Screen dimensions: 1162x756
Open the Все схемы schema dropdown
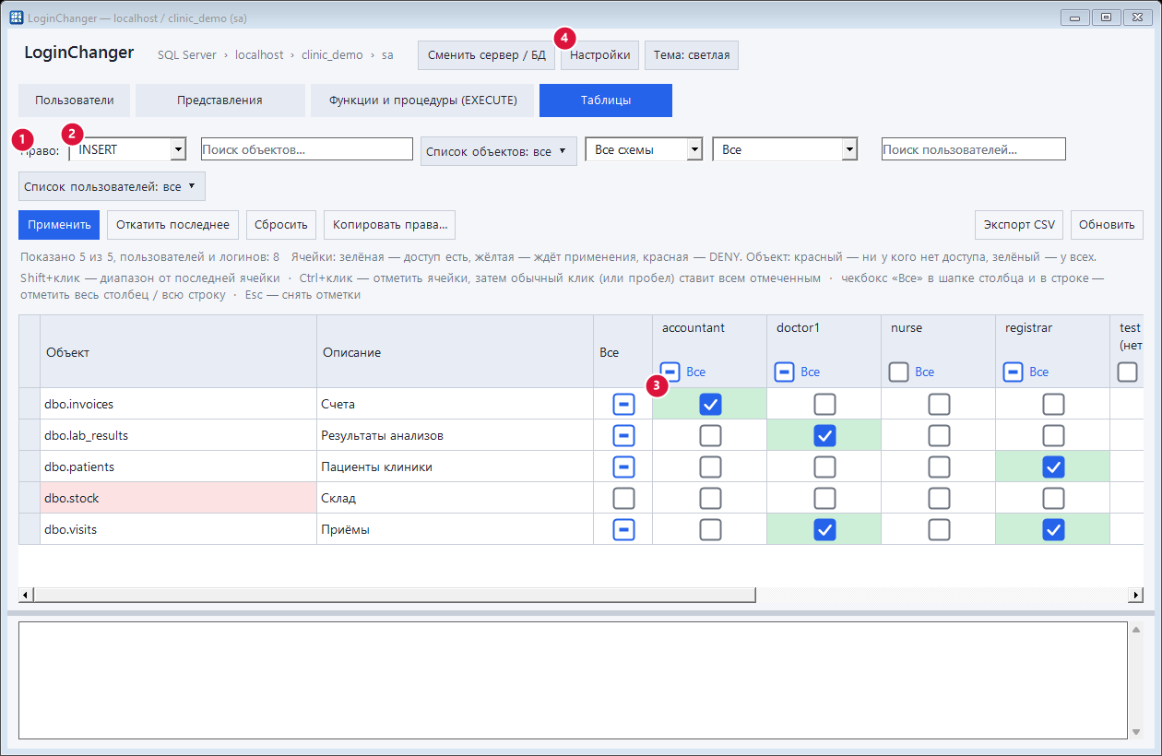click(644, 149)
